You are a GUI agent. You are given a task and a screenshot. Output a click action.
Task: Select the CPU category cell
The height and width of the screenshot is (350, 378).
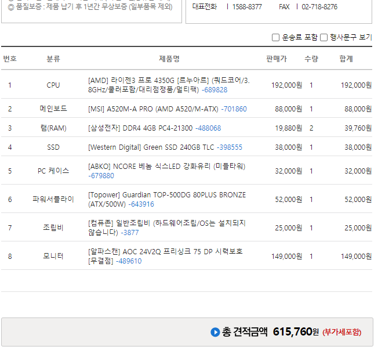(x=53, y=85)
